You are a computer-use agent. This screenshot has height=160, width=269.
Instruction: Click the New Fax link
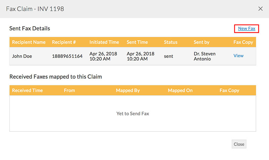click(x=246, y=29)
